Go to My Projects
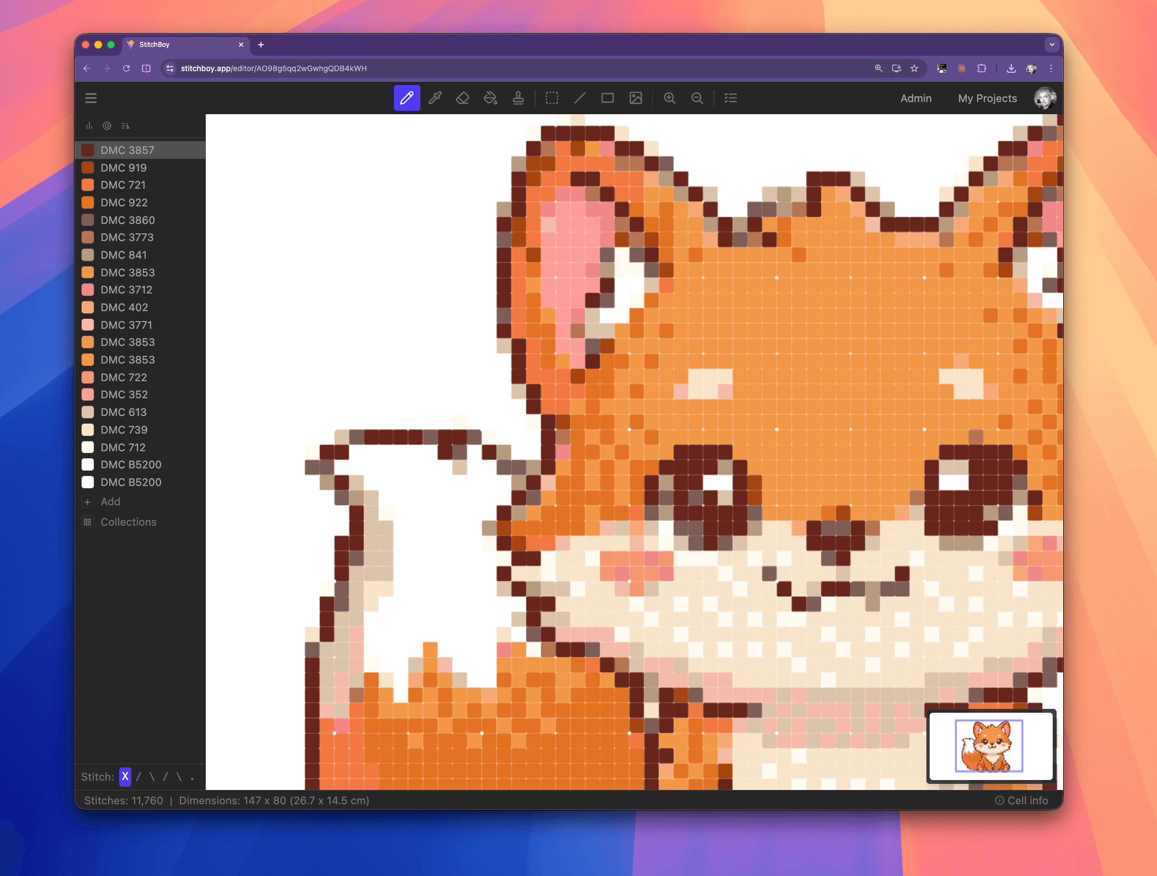This screenshot has height=876, width=1157. click(x=987, y=98)
